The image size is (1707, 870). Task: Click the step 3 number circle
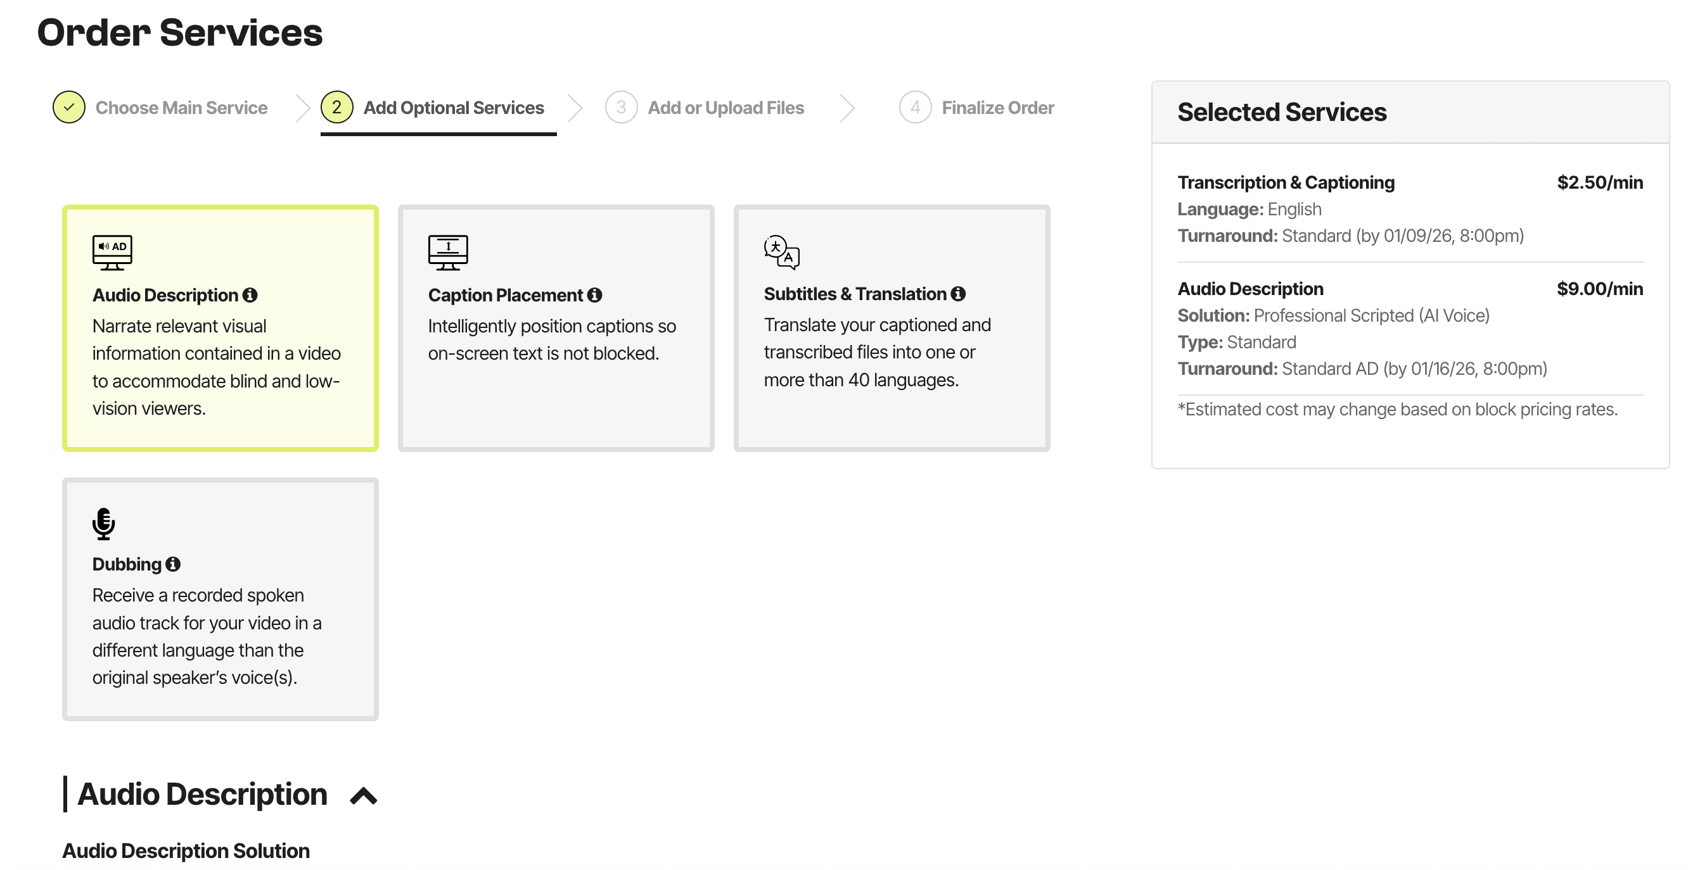click(621, 107)
